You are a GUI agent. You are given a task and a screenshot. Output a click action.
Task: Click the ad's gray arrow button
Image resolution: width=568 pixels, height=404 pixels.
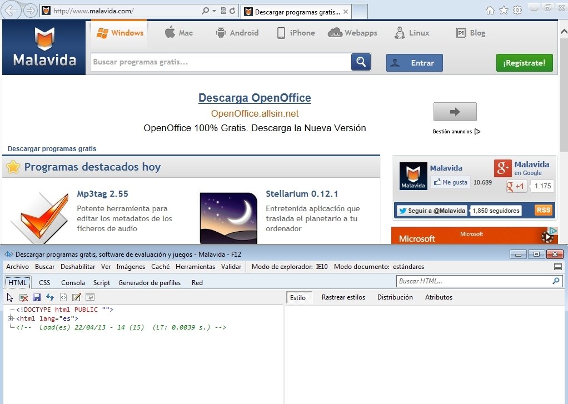(x=455, y=112)
